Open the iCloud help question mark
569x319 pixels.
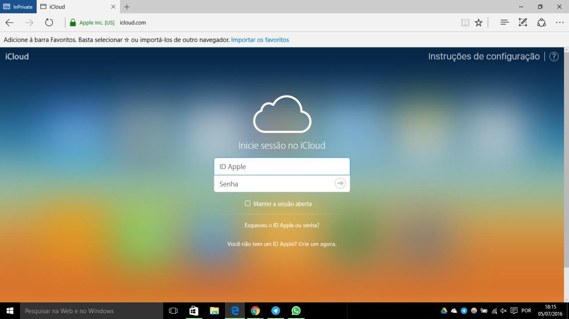pos(554,56)
